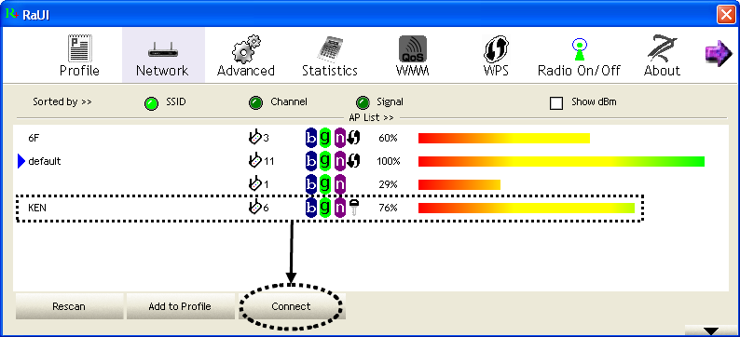
Task: Open the Statistics calculator icon
Action: [329, 48]
